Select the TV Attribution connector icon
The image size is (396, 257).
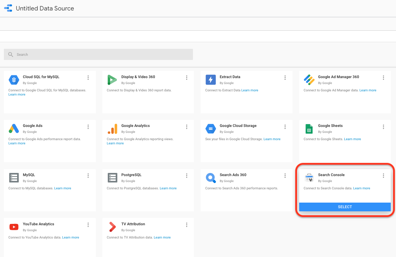tap(112, 227)
